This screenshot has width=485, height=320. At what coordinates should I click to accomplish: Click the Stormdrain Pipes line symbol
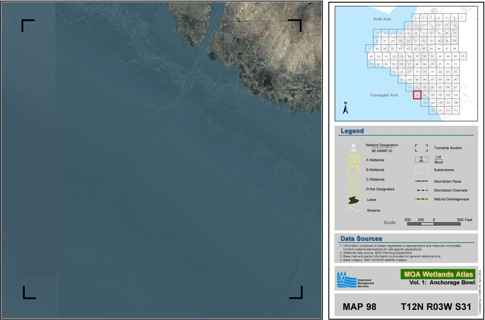pyautogui.click(x=421, y=181)
